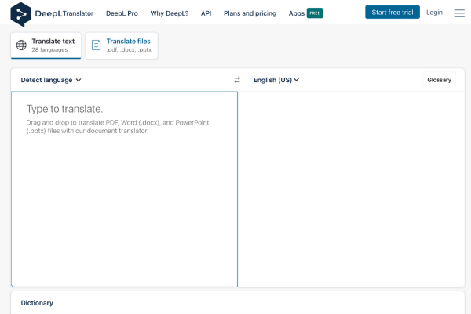
Task: Open the DeepL Pro menu item
Action: (122, 13)
